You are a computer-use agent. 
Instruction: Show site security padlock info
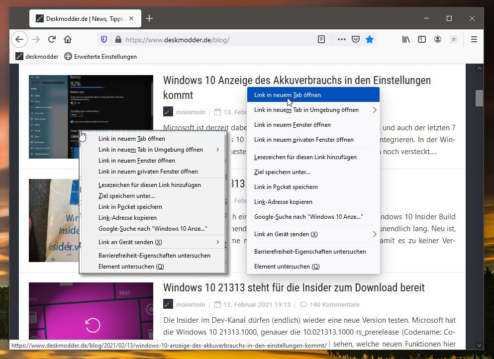coord(118,40)
